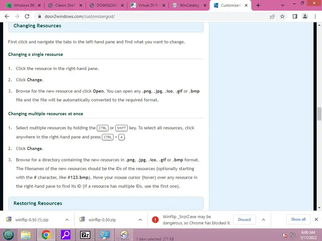The image size is (322, 241).
Task: Share this page icon
Action: [x=272, y=16]
